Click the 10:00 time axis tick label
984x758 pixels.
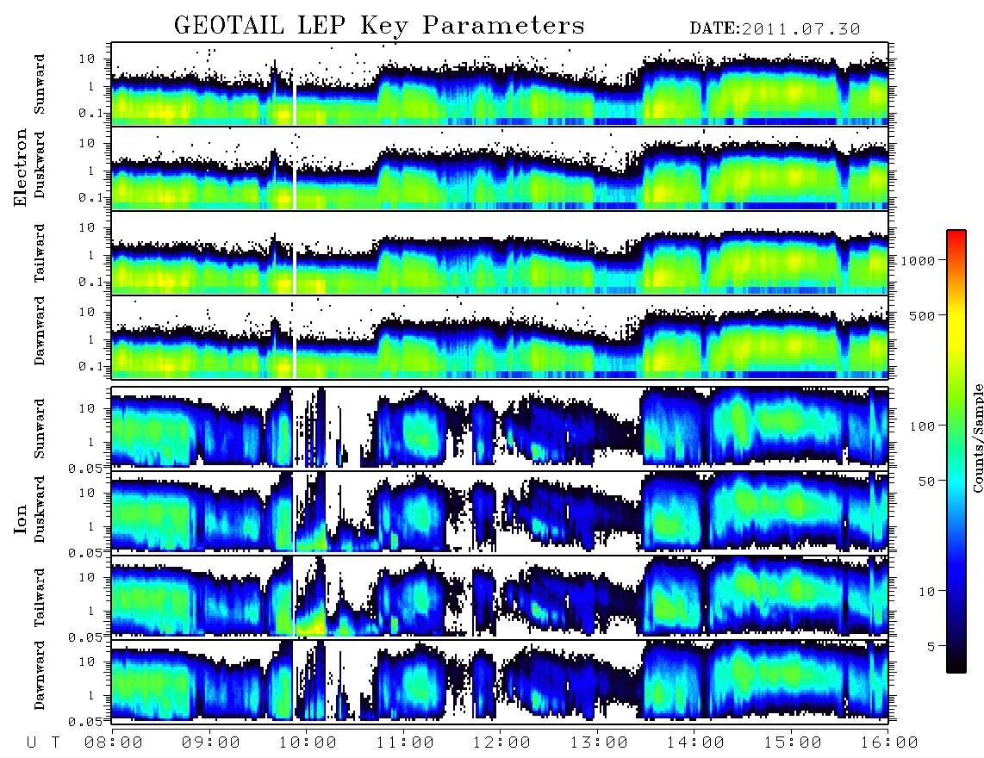pyautogui.click(x=308, y=743)
